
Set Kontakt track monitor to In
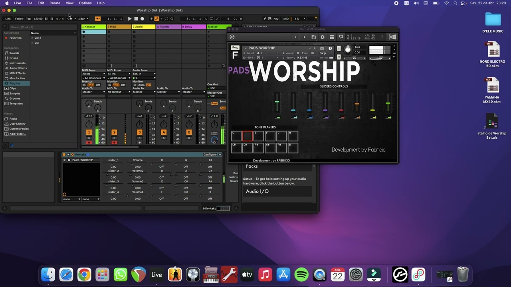point(84,85)
